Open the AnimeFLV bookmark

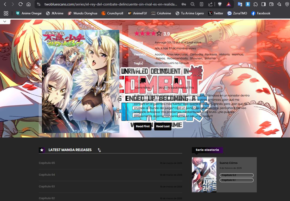click(137, 13)
